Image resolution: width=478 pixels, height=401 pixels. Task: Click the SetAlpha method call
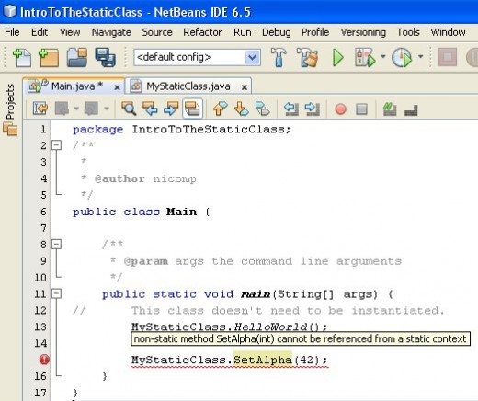pos(263,360)
